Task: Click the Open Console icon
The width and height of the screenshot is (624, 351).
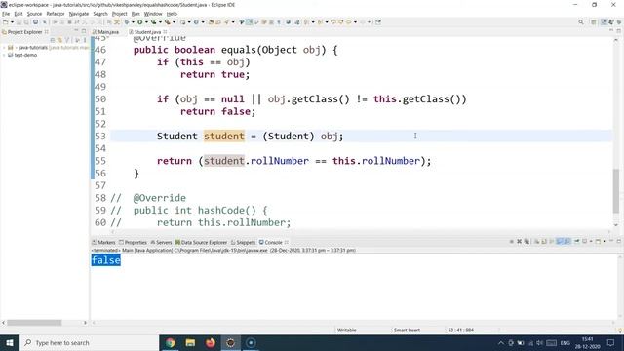Action: (x=598, y=241)
